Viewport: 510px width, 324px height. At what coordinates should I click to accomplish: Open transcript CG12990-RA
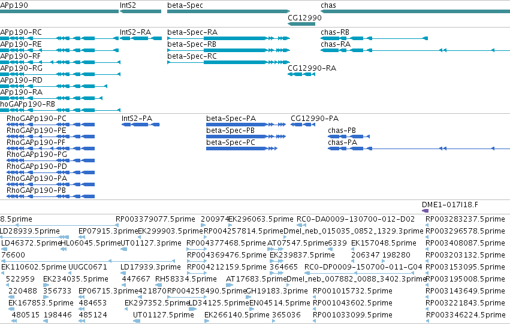click(301, 74)
